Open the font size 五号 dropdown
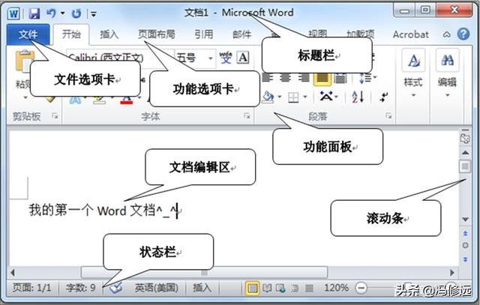Screen dimensions: 480x305 click(x=211, y=58)
